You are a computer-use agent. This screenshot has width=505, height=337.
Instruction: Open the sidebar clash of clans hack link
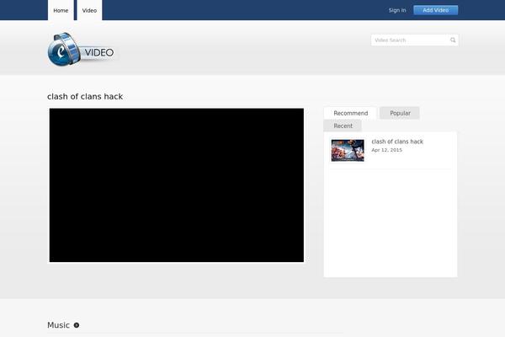pos(397,142)
